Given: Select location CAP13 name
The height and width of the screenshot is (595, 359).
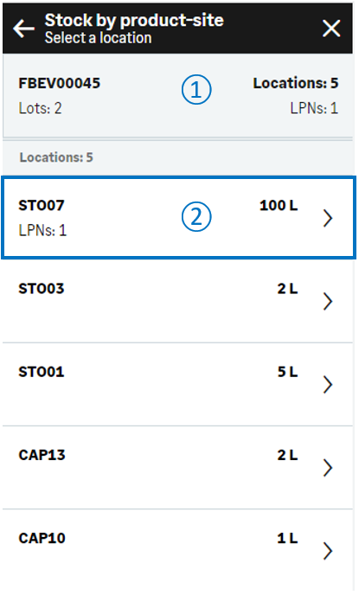Looking at the screenshot, I should point(42,455).
